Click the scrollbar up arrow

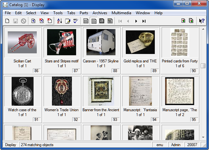[x=203, y=29]
